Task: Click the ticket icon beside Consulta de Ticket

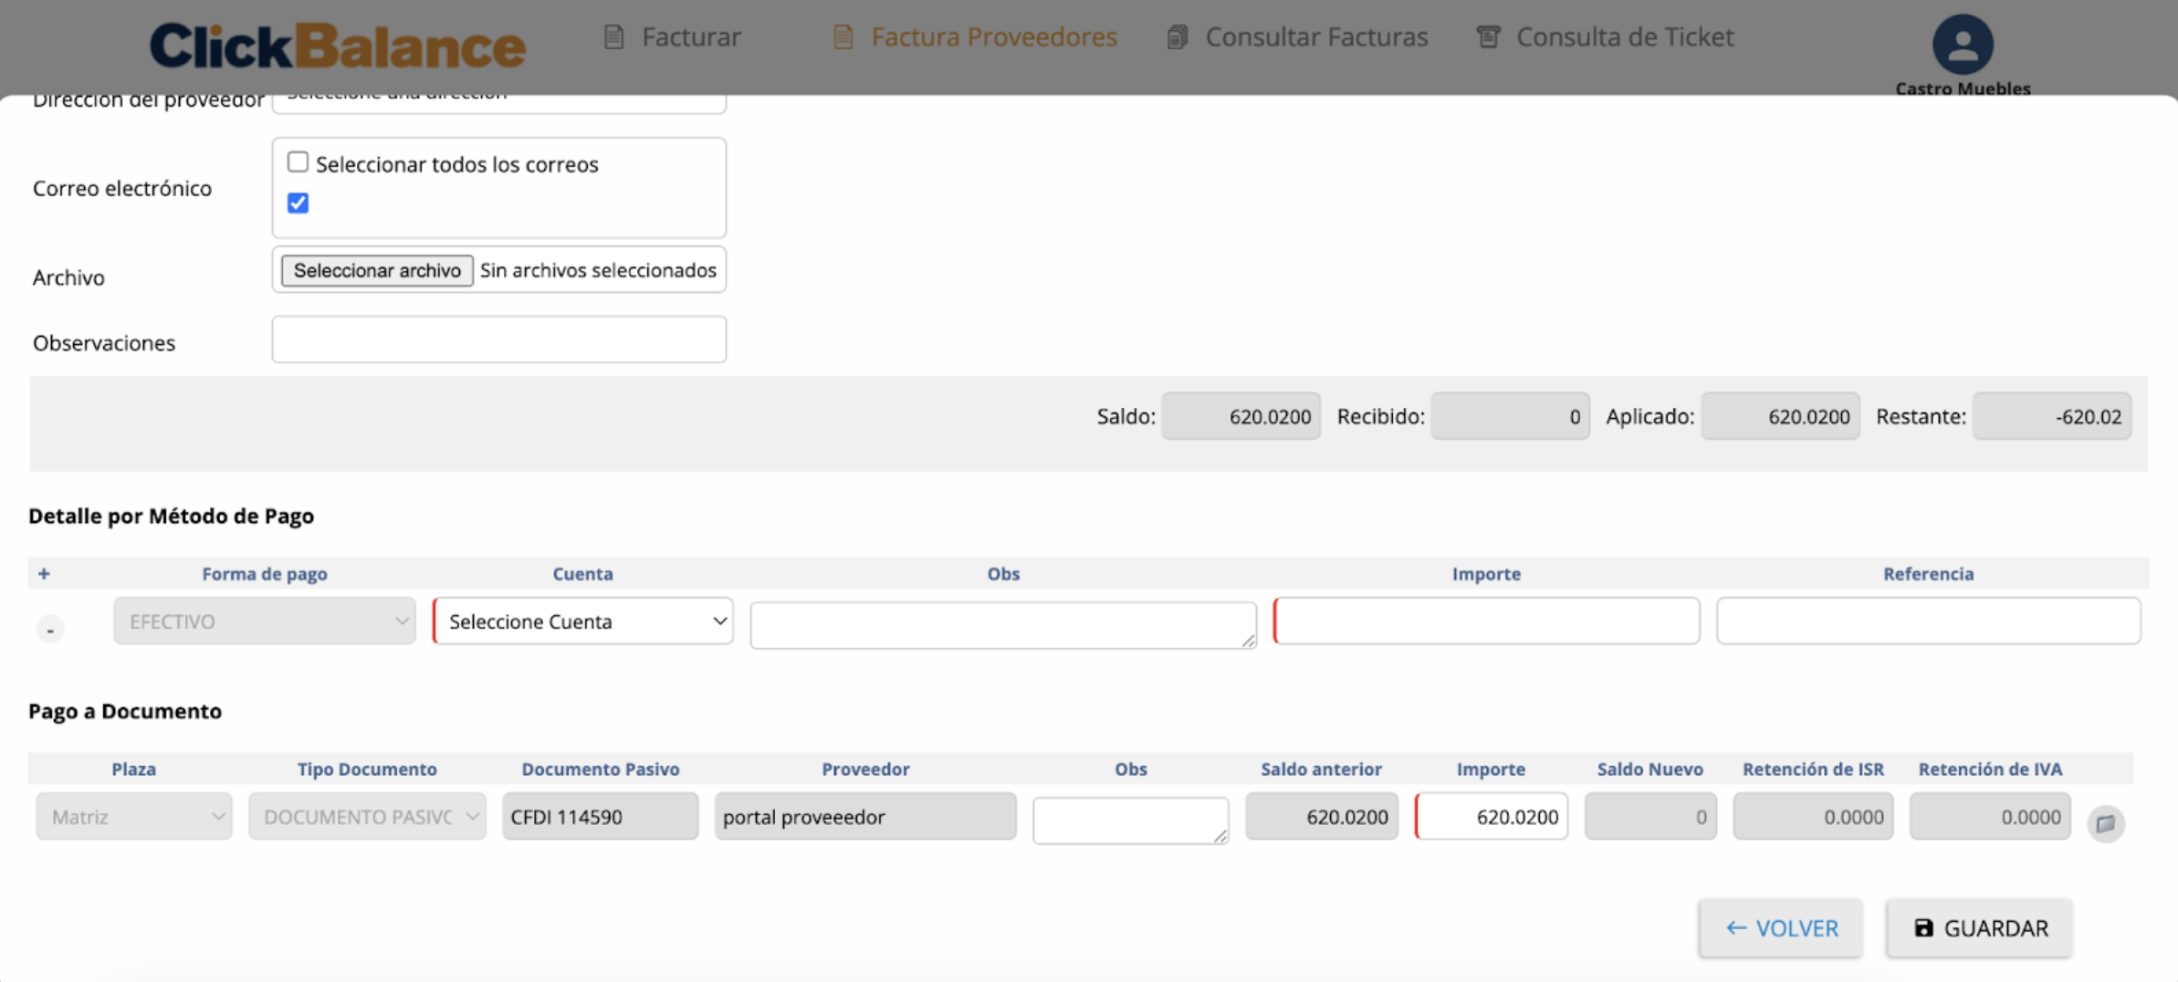Action: 1488,37
